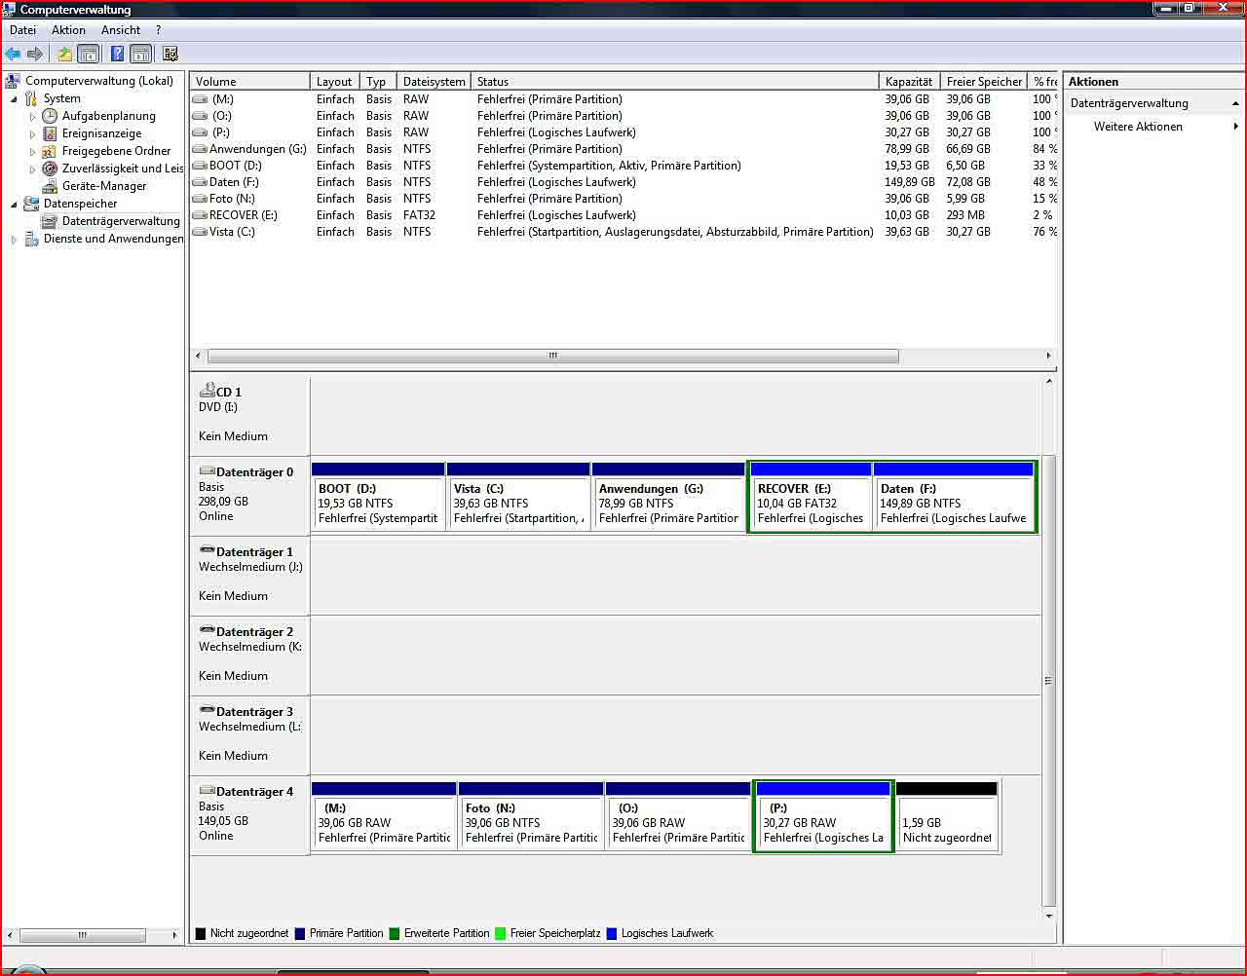Click drive icon of Anwendungen (G:) row

coord(200,149)
